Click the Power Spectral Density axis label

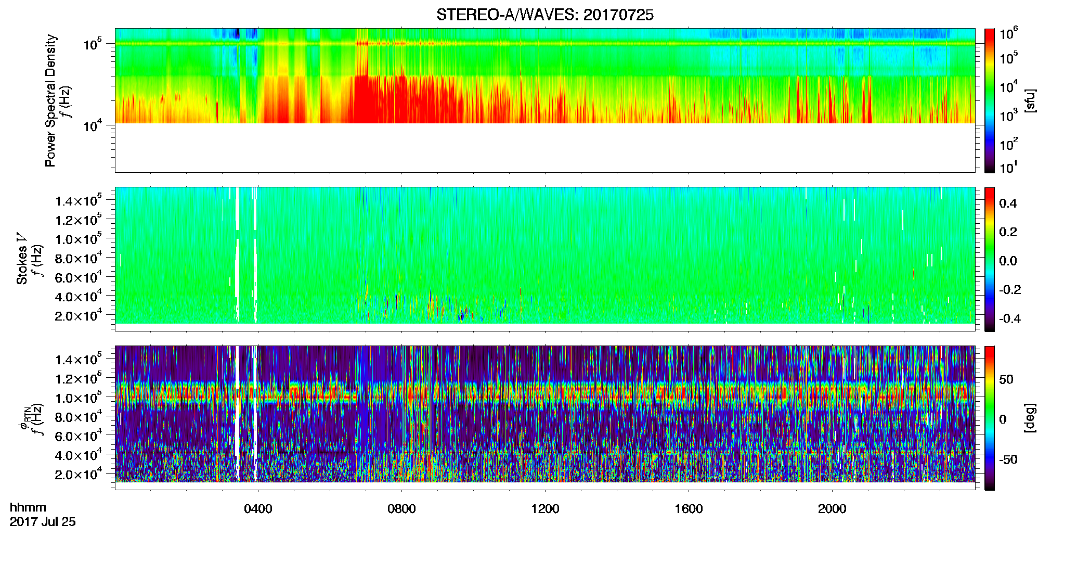tap(50, 100)
